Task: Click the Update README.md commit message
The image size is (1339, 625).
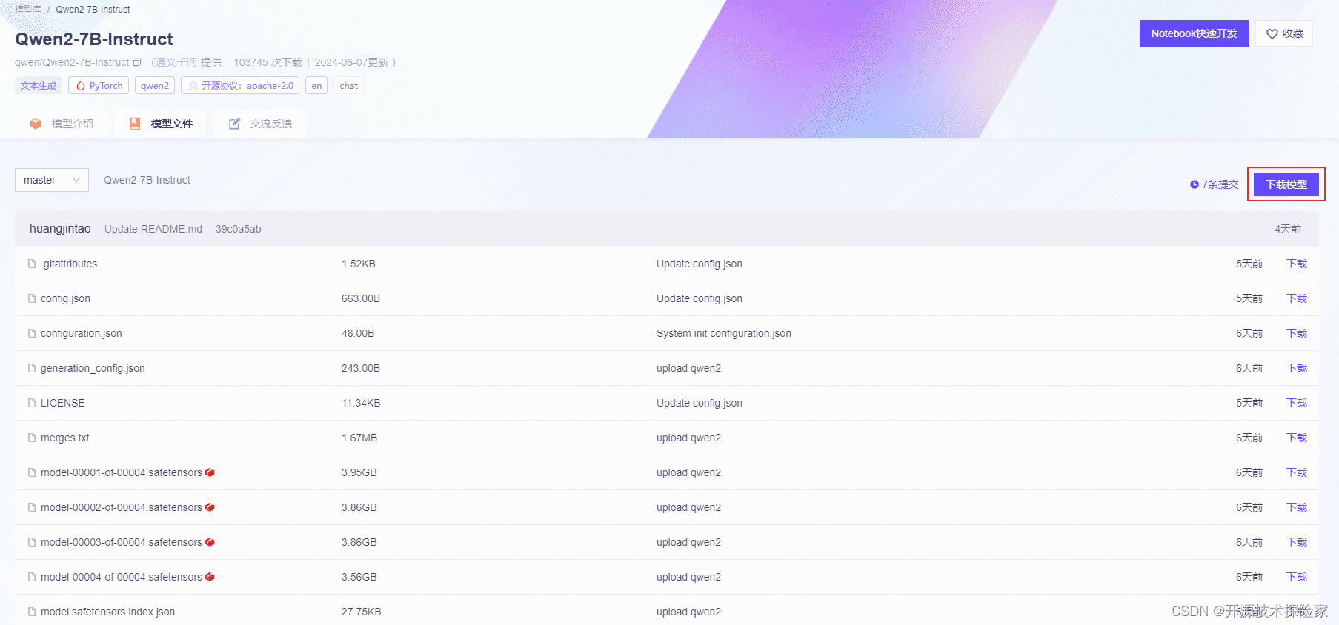Action: pos(153,229)
